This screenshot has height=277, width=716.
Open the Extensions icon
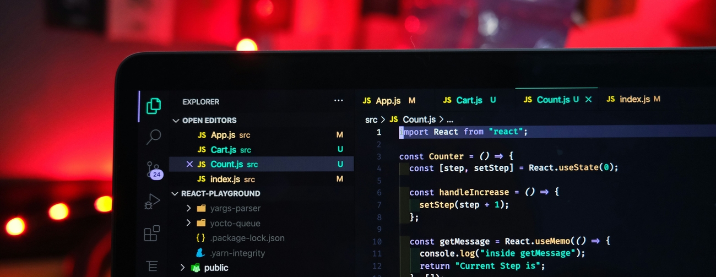tap(152, 233)
